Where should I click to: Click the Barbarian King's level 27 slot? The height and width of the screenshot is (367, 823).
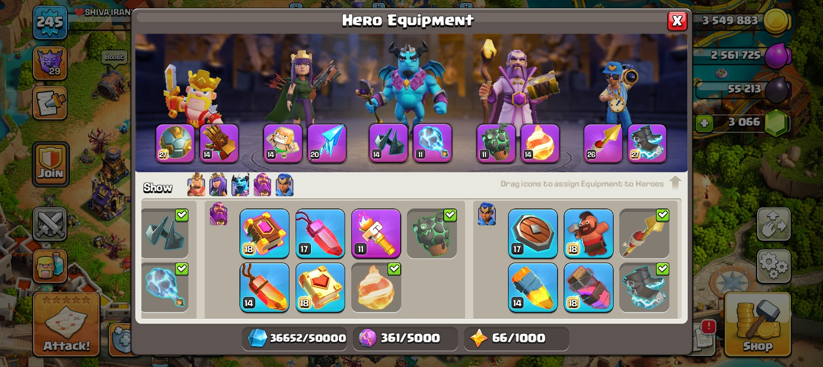coord(175,143)
